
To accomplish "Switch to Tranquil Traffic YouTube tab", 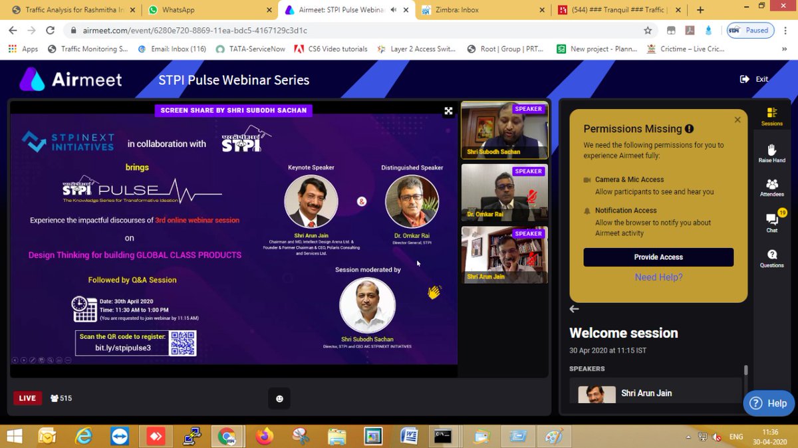I will pyautogui.click(x=618, y=10).
